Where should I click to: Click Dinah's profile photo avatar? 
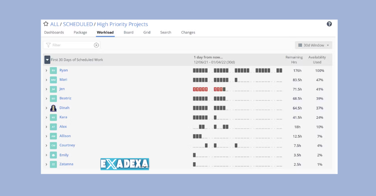coord(53,108)
